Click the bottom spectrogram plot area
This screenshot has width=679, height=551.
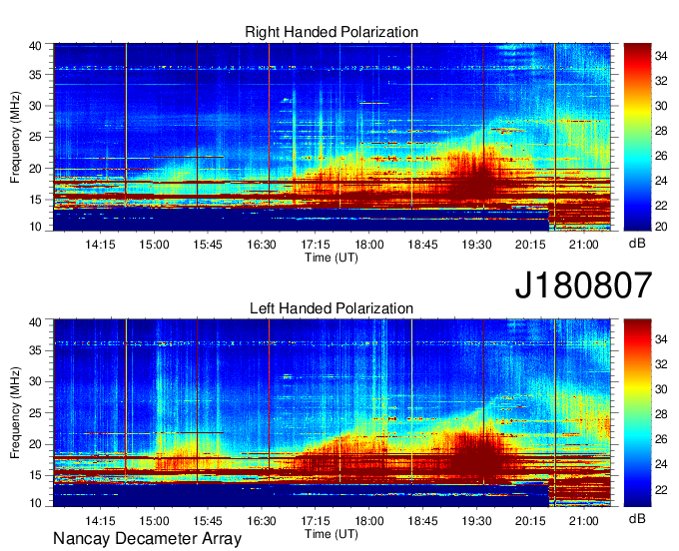pyautogui.click(x=332, y=413)
